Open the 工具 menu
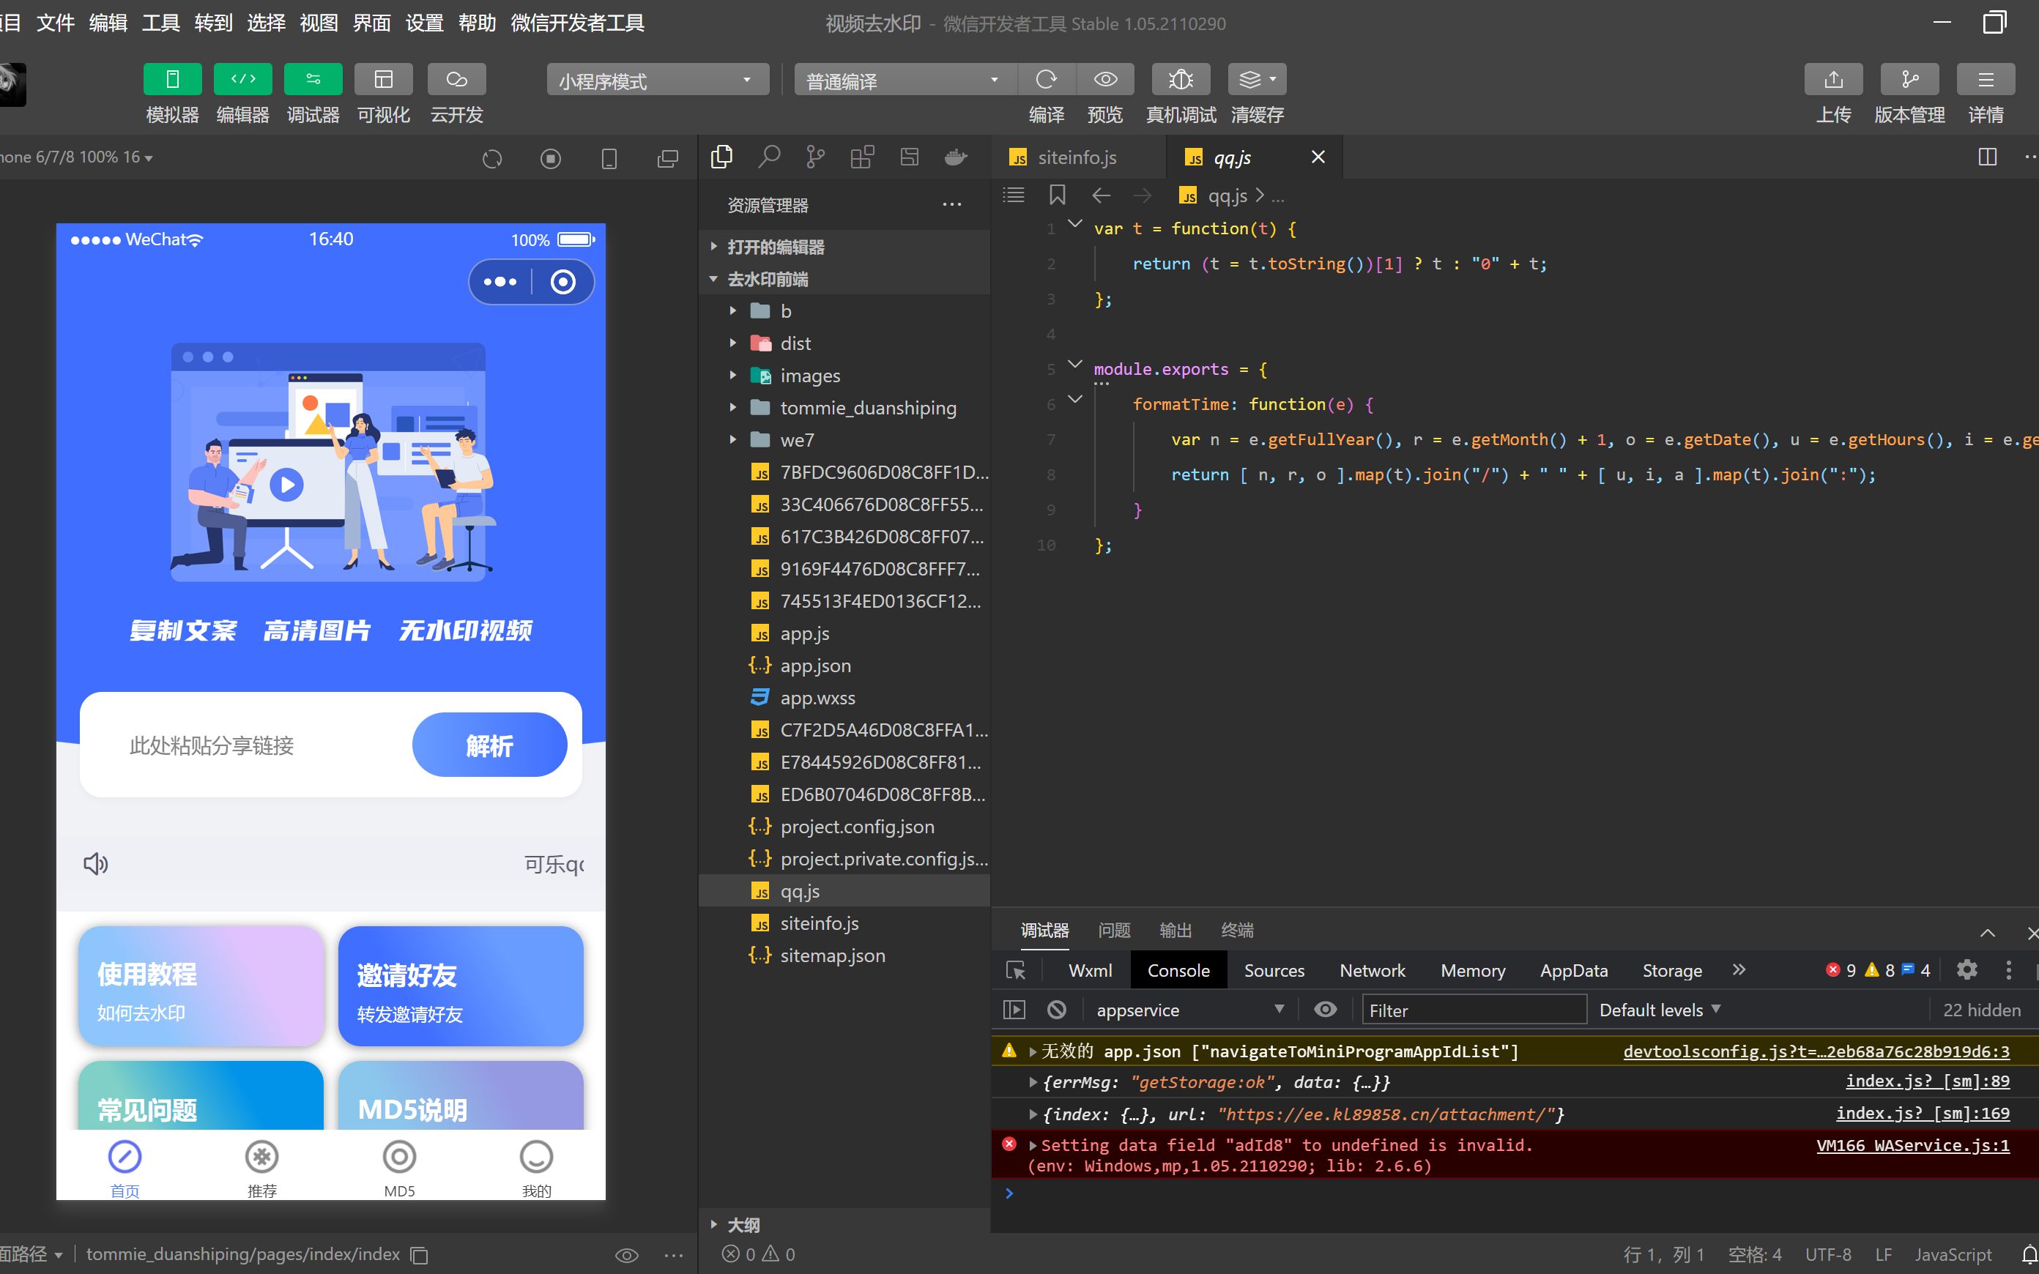 click(x=160, y=23)
